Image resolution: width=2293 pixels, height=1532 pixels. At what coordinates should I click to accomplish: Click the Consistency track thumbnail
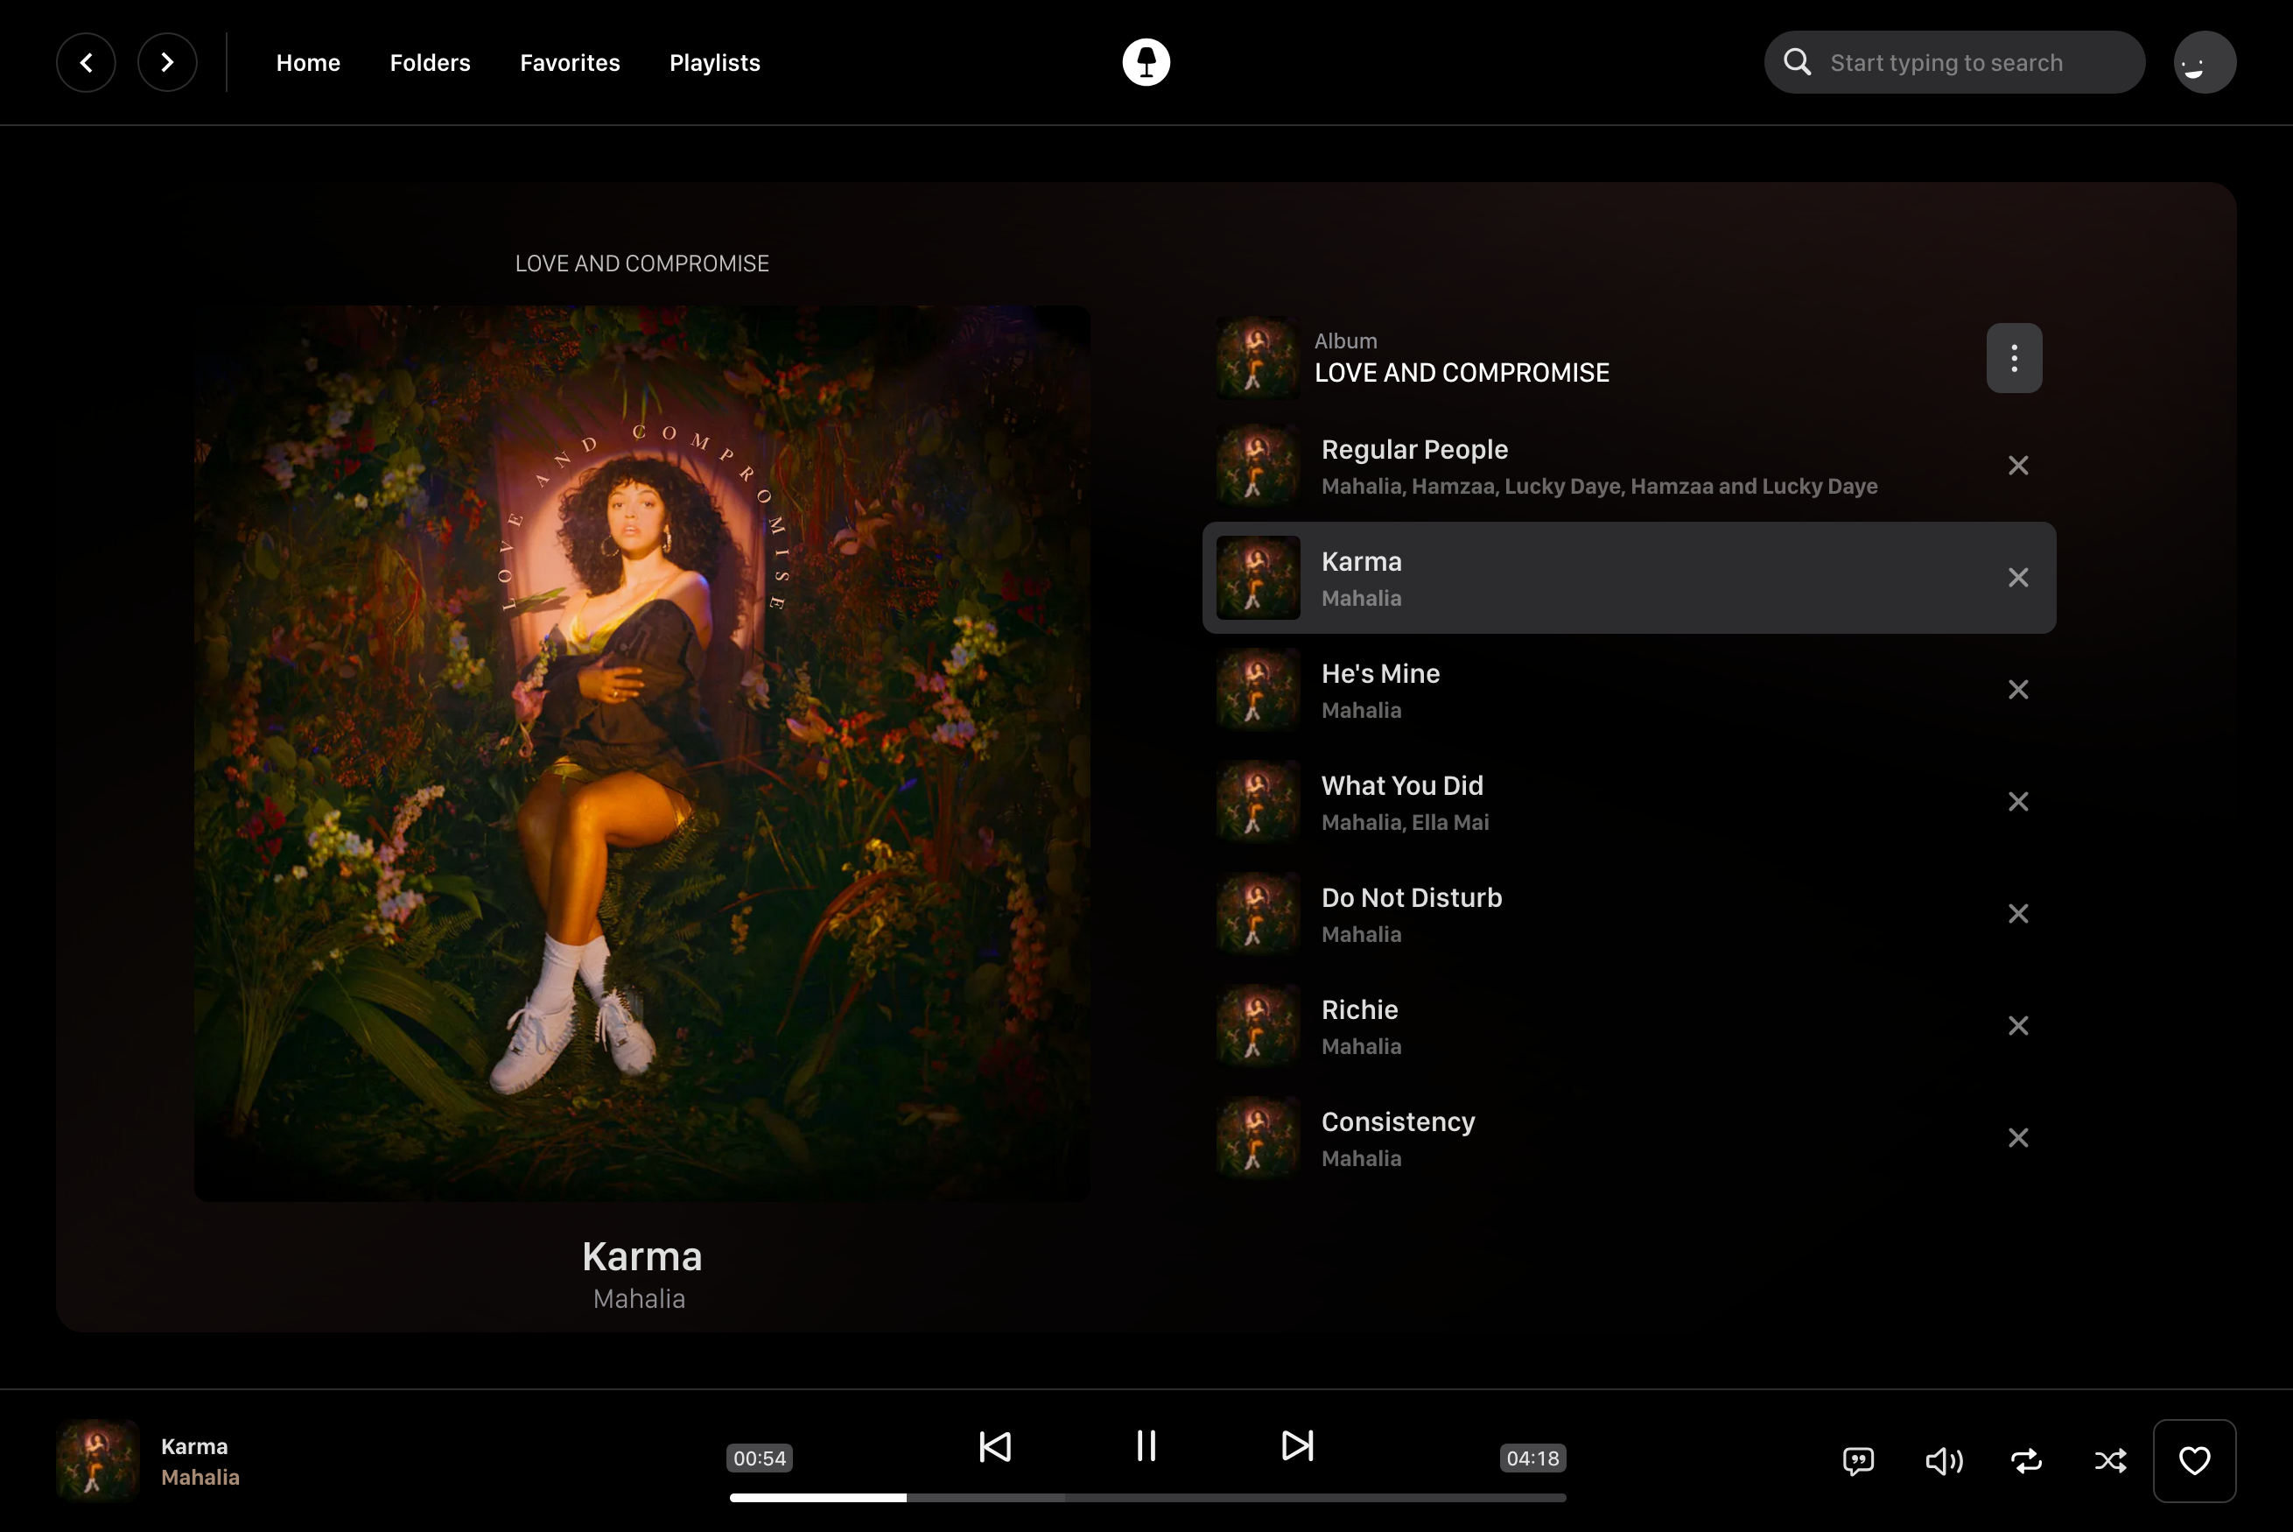tap(1258, 1137)
